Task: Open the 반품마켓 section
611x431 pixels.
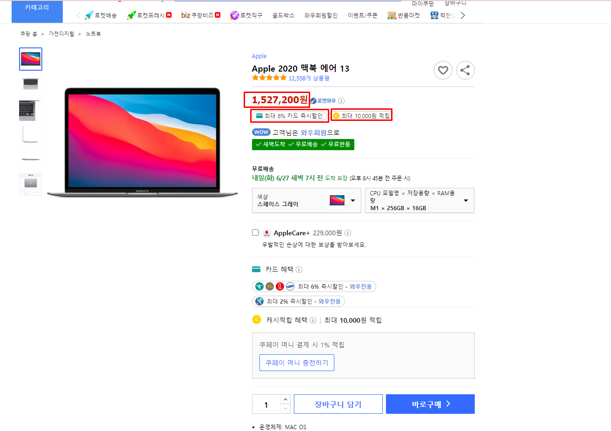Action: [x=404, y=15]
